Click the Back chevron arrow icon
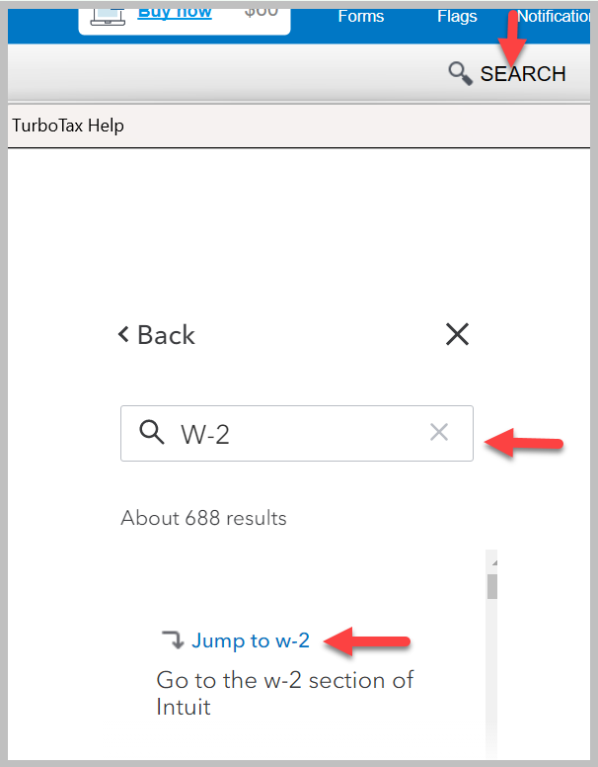Viewport: 598px width, 767px height. click(x=123, y=334)
